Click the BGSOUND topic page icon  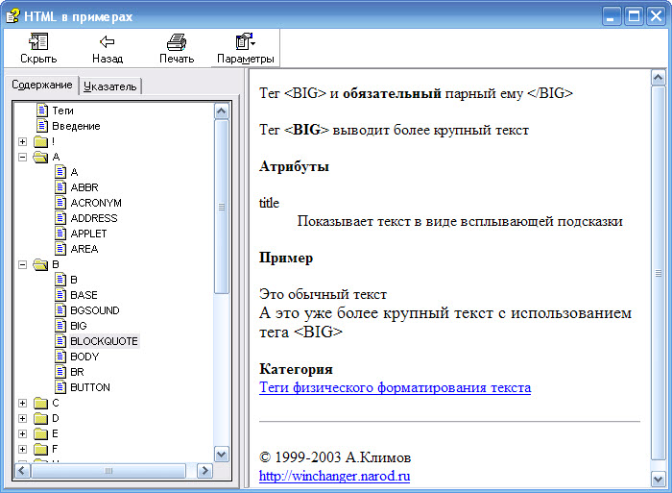tap(60, 310)
